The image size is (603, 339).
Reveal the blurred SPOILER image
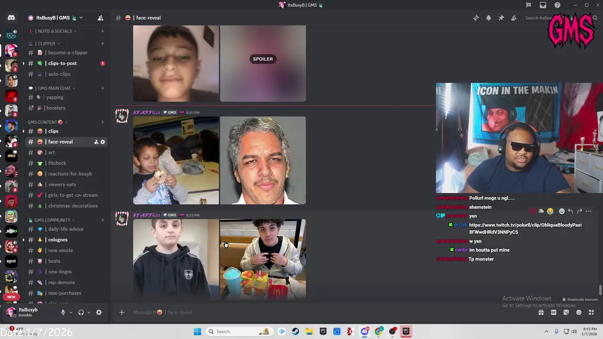tap(263, 59)
